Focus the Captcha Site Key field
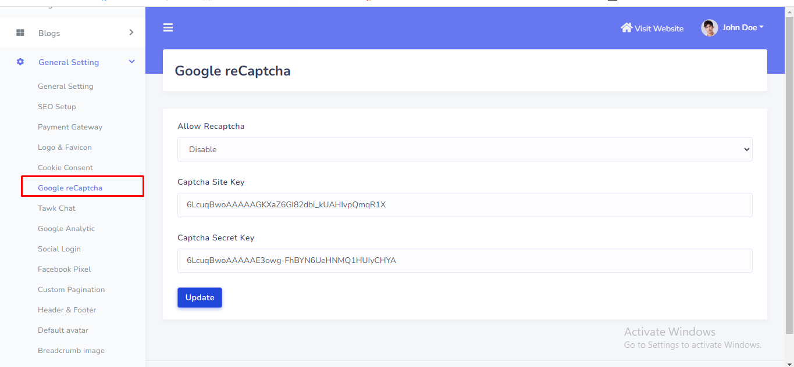The image size is (794, 367). [464, 205]
